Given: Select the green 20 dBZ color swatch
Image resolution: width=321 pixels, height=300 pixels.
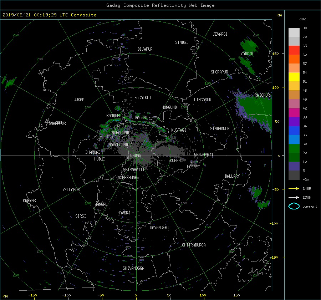Looking at the screenshot, I should pos(294,148).
